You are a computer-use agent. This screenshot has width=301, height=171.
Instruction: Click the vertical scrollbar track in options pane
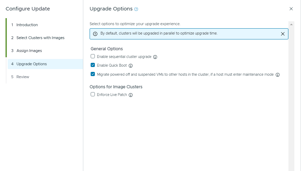pyautogui.click(x=291, y=105)
